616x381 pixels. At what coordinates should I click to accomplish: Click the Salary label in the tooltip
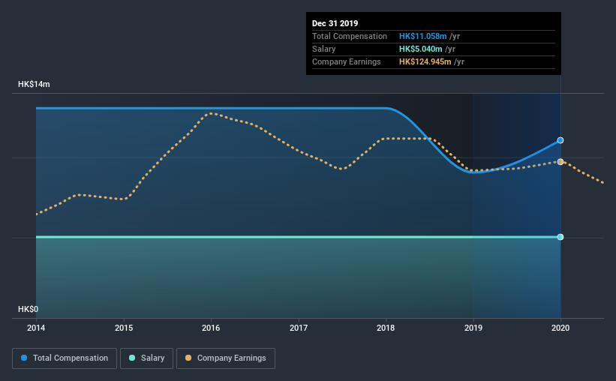(x=323, y=49)
